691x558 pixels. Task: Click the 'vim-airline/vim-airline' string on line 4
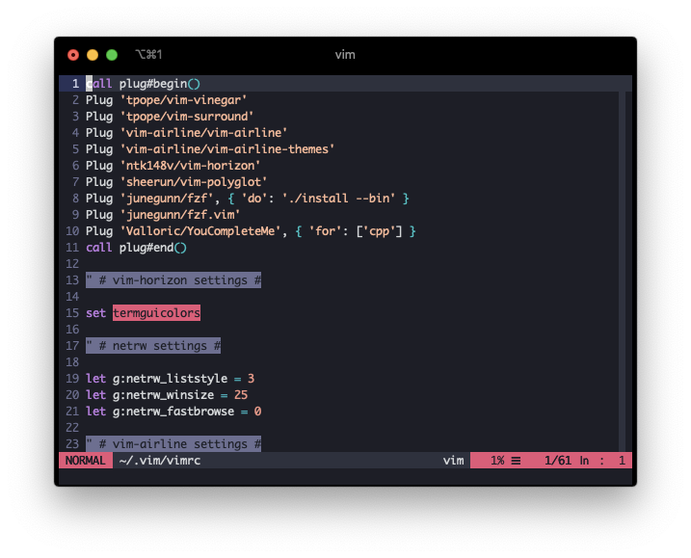pyautogui.click(x=204, y=133)
